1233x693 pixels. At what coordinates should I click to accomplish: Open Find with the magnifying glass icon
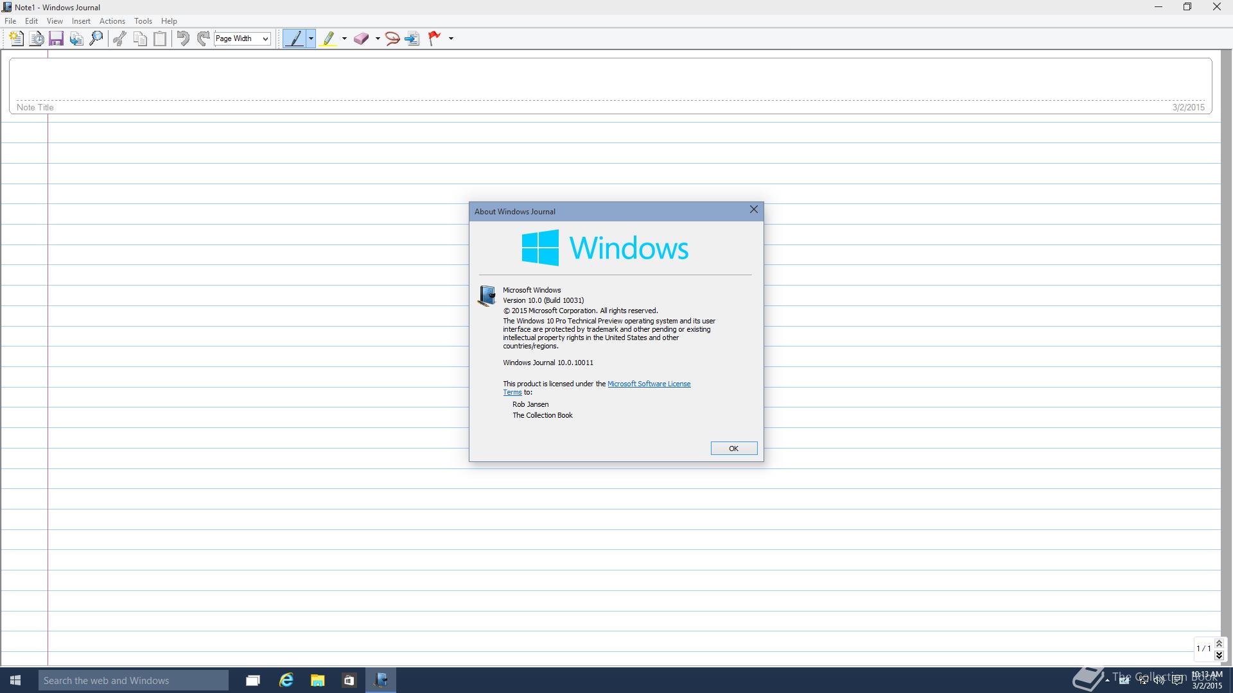pyautogui.click(x=96, y=38)
